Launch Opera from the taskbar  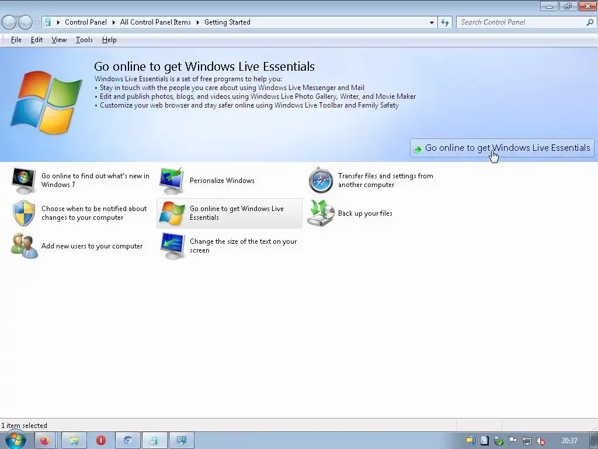(x=100, y=441)
